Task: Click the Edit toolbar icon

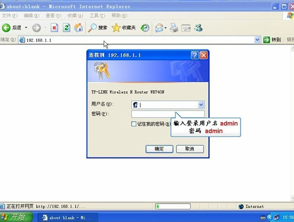Action: (x=186, y=28)
